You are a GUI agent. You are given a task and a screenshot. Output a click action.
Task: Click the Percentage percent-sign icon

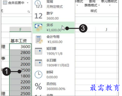tap(38, 86)
